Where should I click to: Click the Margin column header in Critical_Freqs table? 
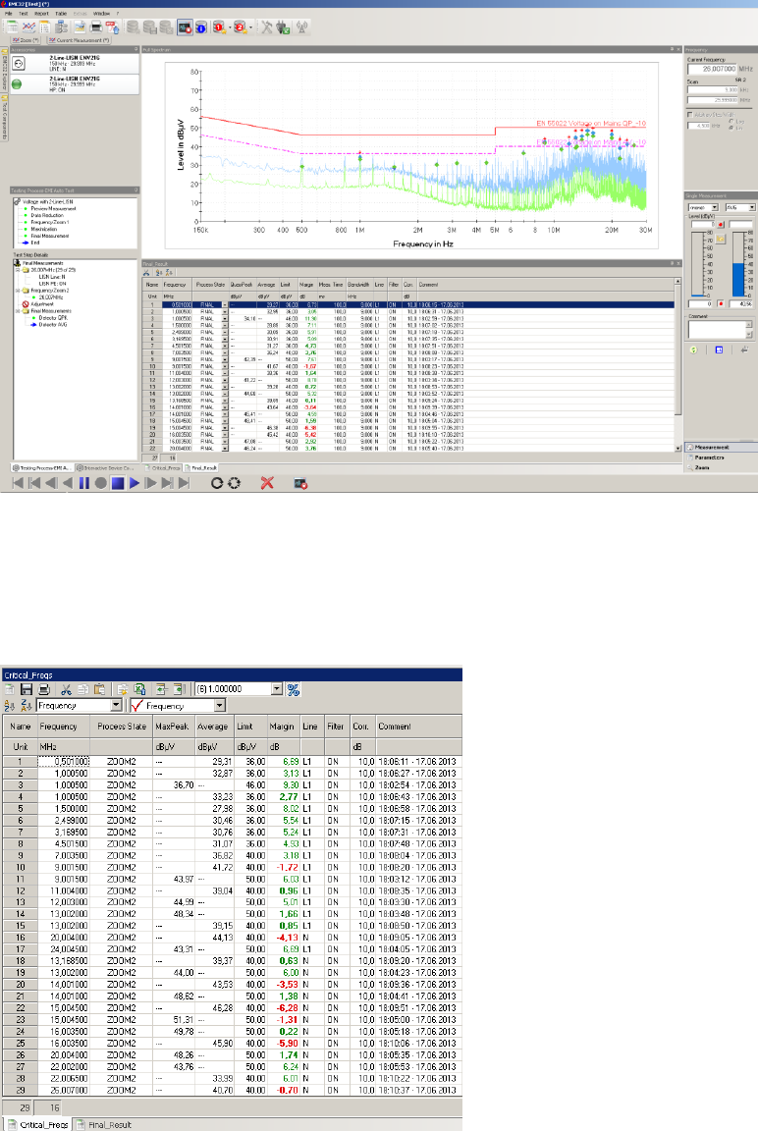coord(282,727)
